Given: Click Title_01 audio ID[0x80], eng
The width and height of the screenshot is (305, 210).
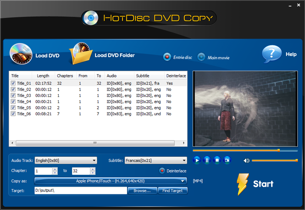Looking at the screenshot, I should [x=119, y=83].
